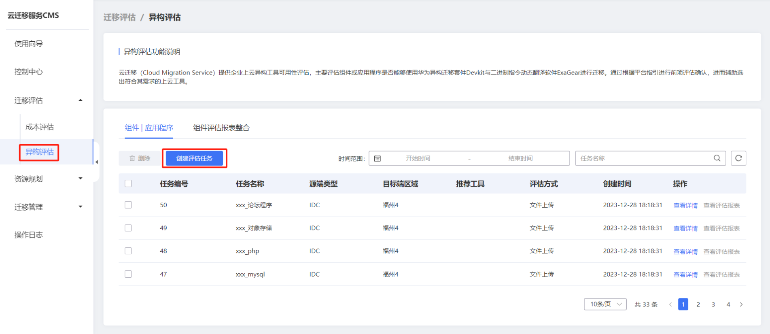Screen dimensions: 770x334
Task: Check the row for task 47
Action: [x=128, y=274]
